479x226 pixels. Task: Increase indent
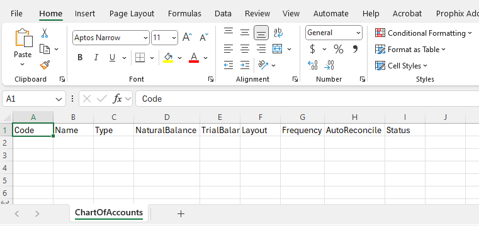pos(245,65)
